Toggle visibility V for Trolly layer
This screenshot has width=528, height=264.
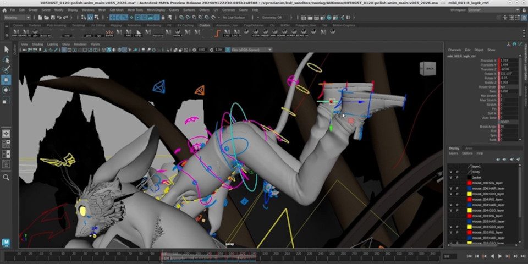coord(451,172)
